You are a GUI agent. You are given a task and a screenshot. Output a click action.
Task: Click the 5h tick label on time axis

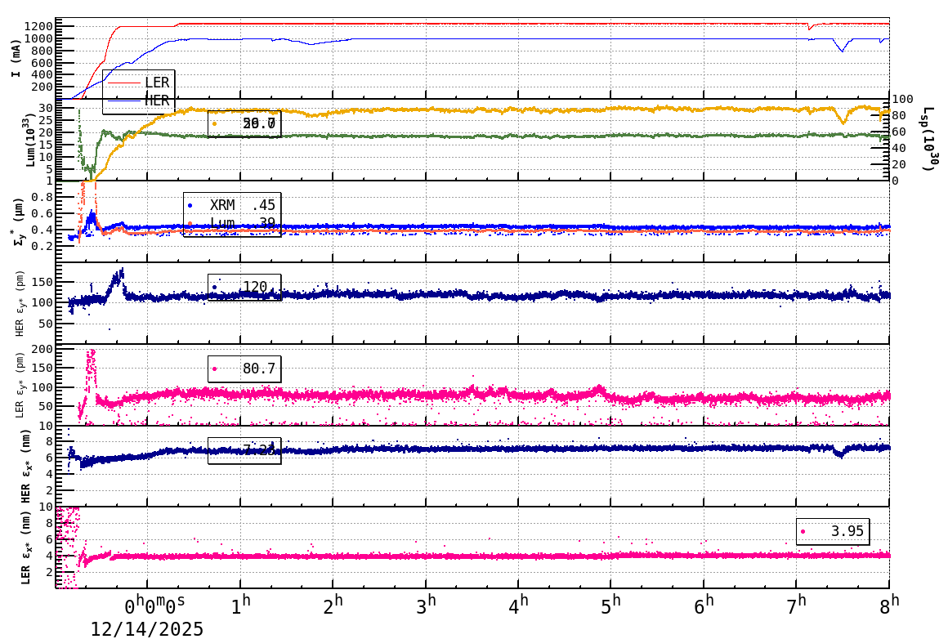pyautogui.click(x=611, y=605)
